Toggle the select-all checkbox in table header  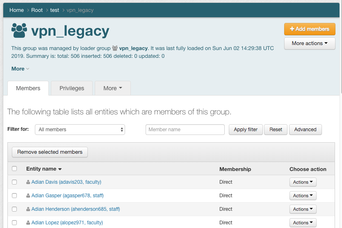pyautogui.click(x=14, y=169)
